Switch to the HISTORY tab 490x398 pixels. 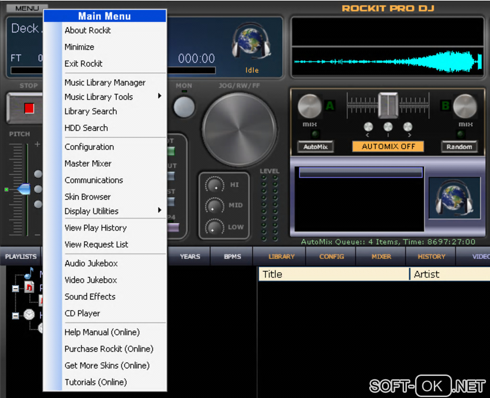[431, 256]
